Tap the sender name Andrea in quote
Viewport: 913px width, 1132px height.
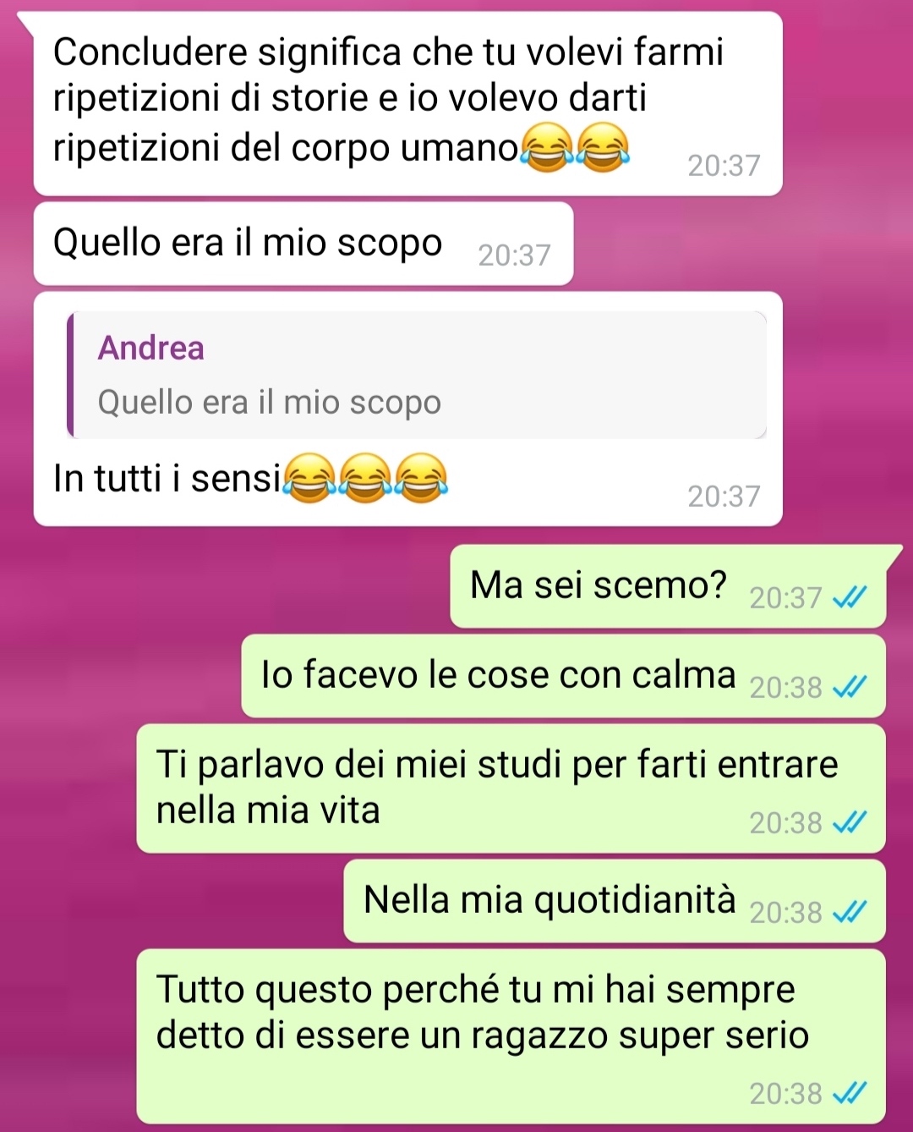click(151, 348)
